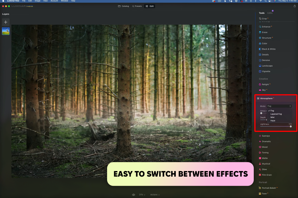
Task: Open the Details tool
Action: [264, 55]
